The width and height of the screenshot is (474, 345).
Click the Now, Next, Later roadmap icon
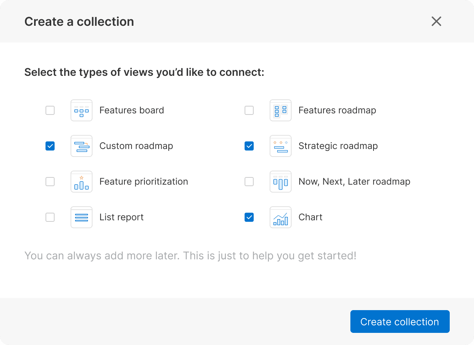pos(281,182)
